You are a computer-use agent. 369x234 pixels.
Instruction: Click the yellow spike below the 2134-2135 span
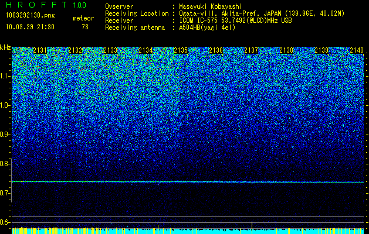point(158,229)
